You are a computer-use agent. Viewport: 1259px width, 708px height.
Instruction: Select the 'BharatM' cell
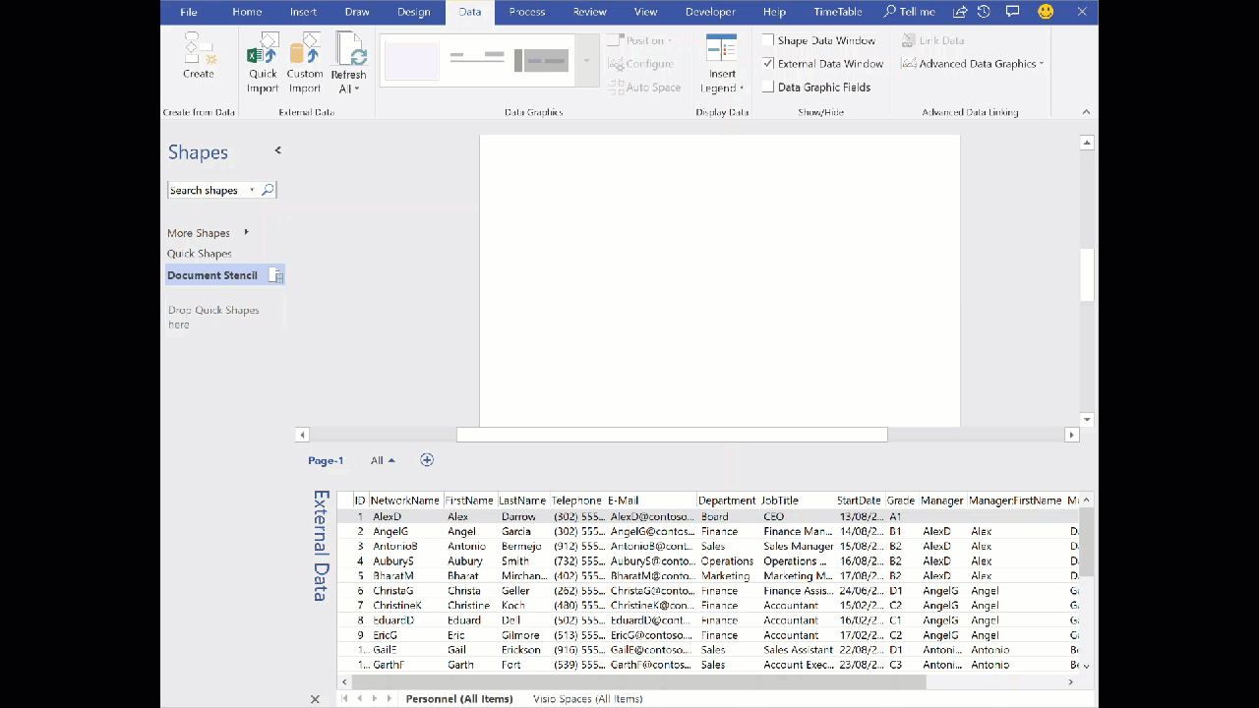pyautogui.click(x=405, y=576)
